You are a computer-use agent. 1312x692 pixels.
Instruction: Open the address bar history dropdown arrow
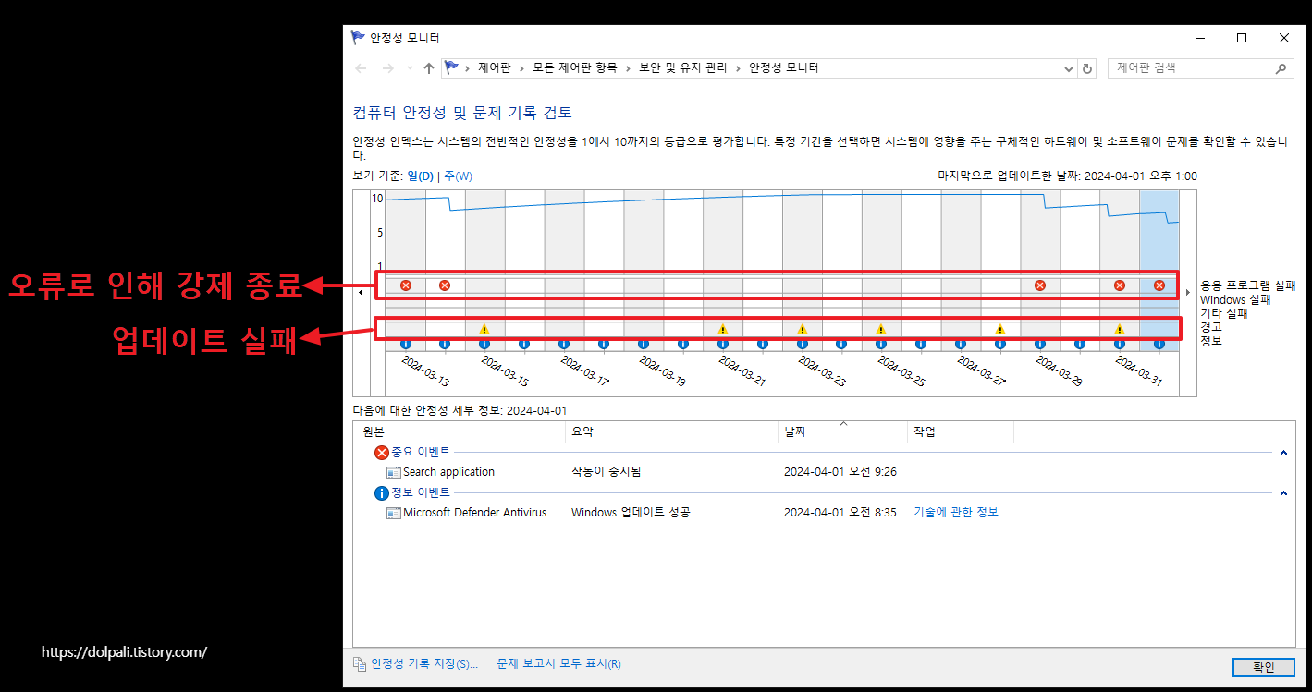pos(1068,67)
